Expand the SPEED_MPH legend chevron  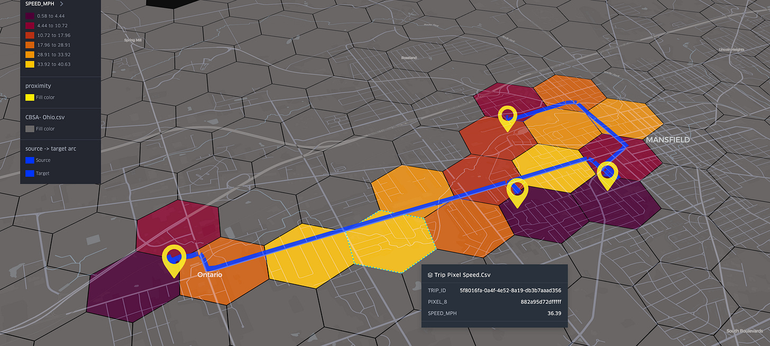click(x=61, y=3)
